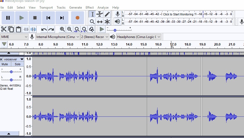
Task: Open the Help menu
Action: click(116, 8)
